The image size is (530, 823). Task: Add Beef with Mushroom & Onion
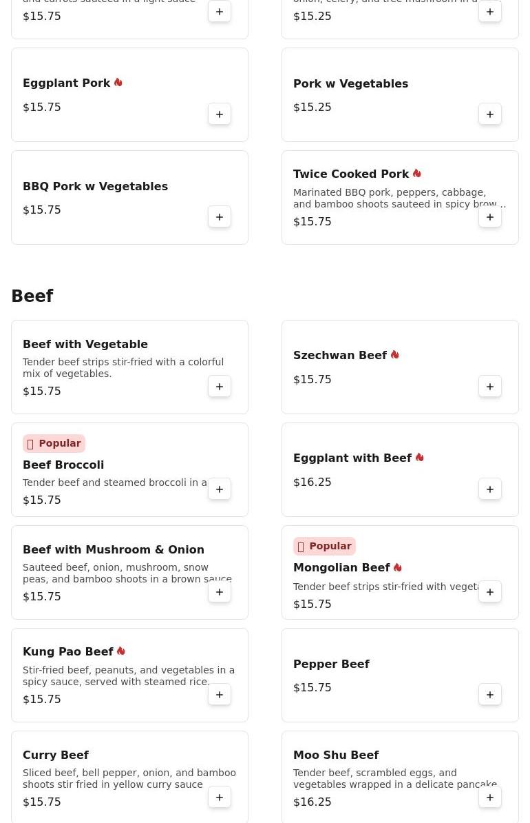pos(220,593)
